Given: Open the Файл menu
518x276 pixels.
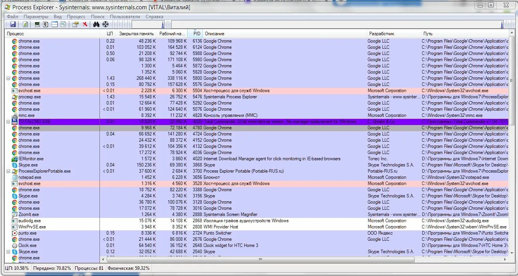Looking at the screenshot, I should pos(12,17).
